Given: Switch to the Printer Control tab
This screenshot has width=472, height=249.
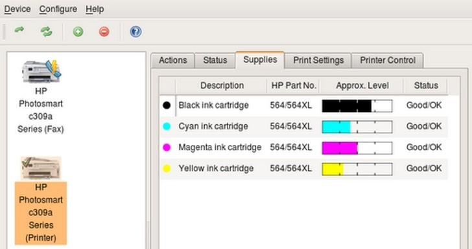Looking at the screenshot, I should coord(388,60).
